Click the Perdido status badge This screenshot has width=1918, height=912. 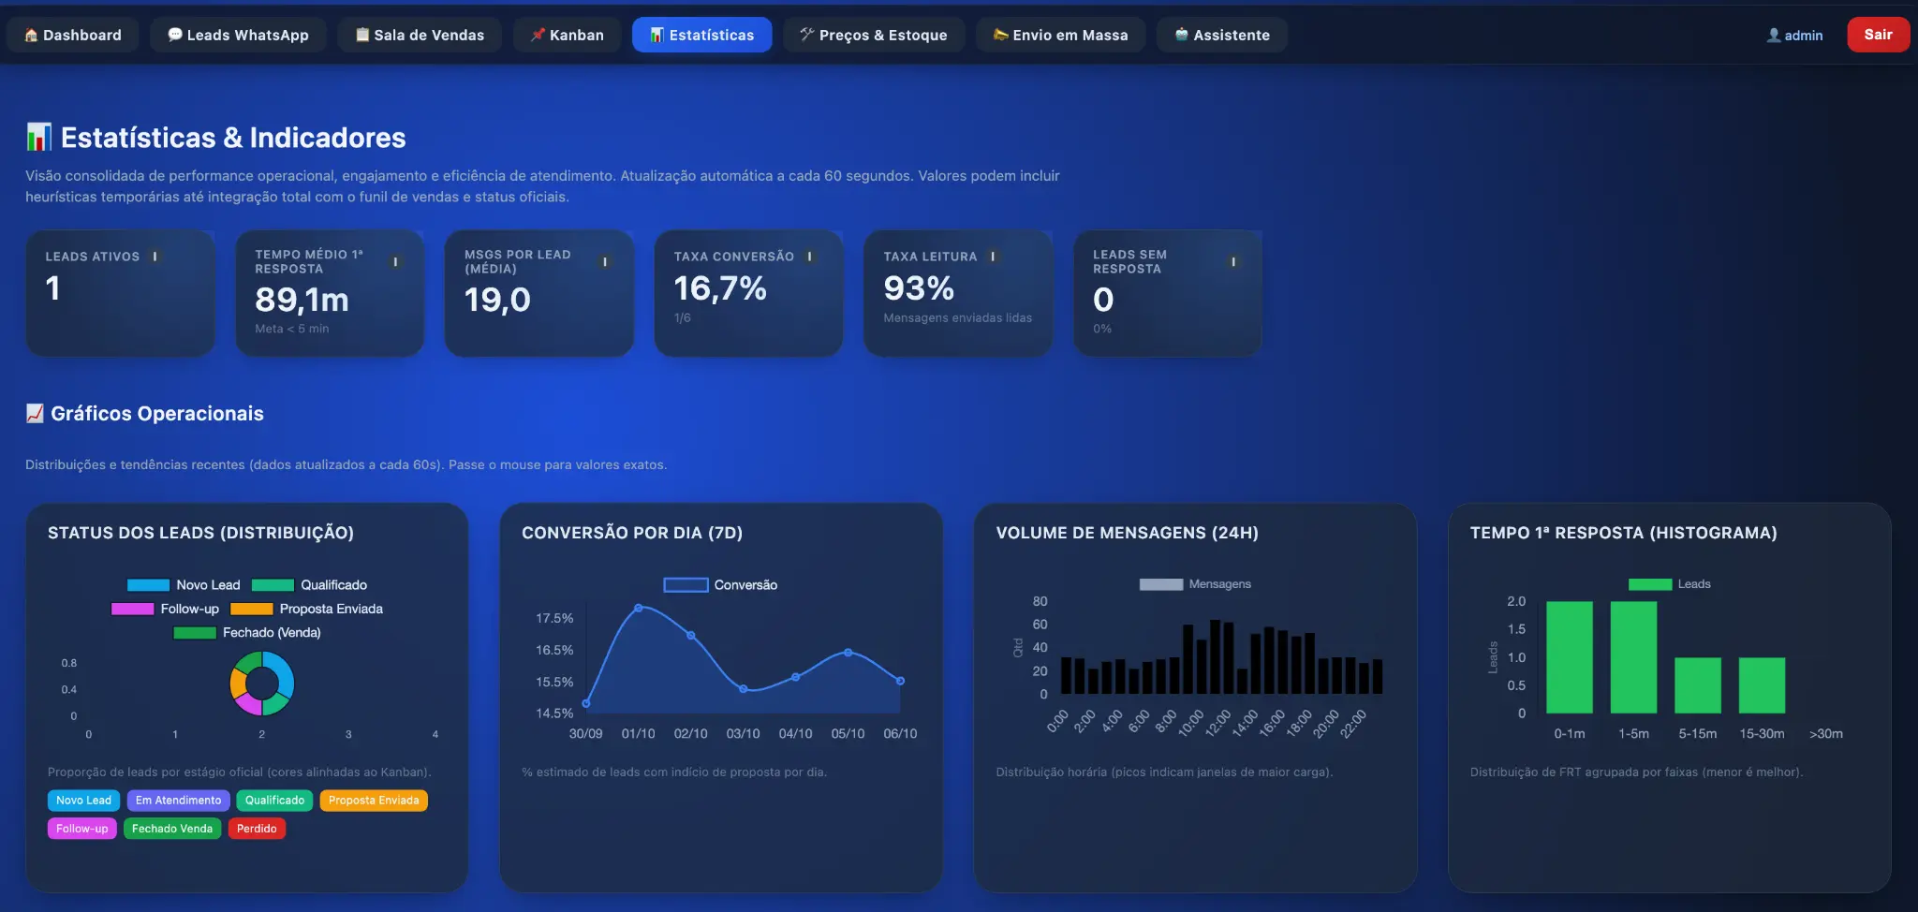tap(257, 829)
